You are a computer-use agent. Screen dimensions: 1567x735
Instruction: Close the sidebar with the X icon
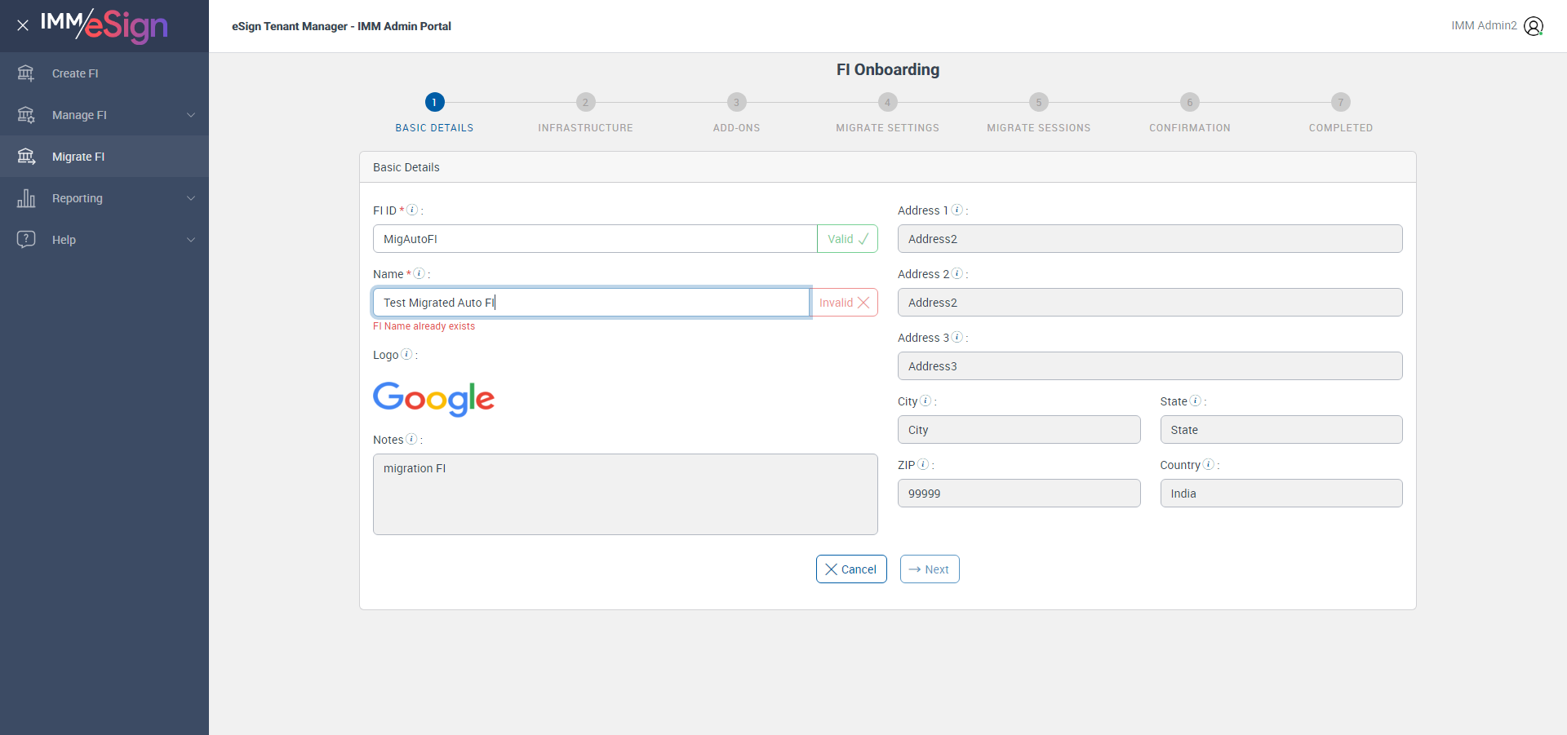pos(23,25)
